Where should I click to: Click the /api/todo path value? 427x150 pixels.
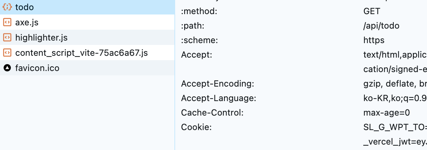point(381,26)
